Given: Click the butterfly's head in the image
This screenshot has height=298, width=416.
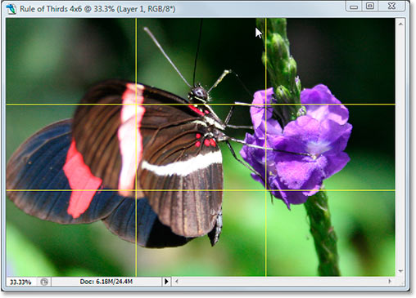Looking at the screenshot, I should 199,93.
